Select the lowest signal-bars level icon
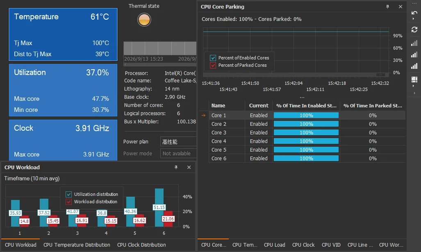The image size is (421, 252). pos(414,43)
